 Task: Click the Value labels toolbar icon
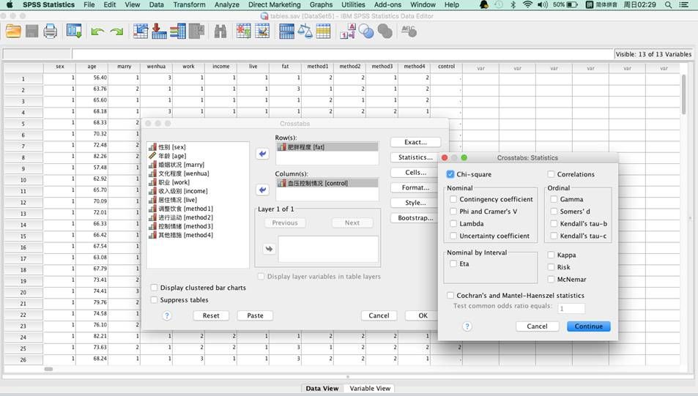pos(348,31)
